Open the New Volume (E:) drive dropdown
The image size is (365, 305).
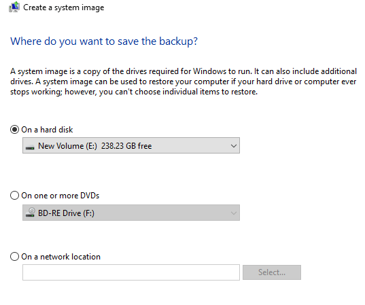[131, 145]
